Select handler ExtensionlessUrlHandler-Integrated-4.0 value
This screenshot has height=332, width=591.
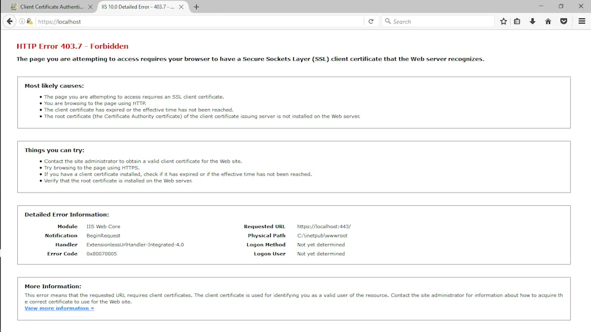point(135,244)
